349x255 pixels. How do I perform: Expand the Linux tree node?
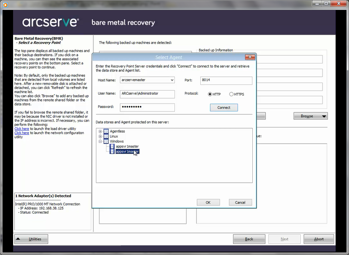(100, 136)
